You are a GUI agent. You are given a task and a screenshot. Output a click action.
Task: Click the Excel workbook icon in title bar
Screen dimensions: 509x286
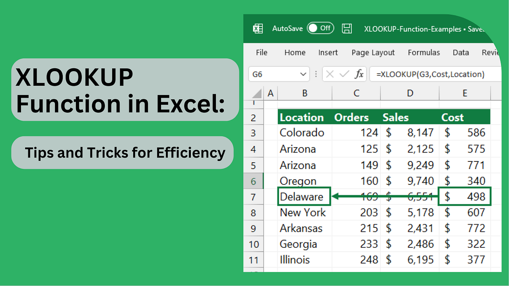[257, 28]
